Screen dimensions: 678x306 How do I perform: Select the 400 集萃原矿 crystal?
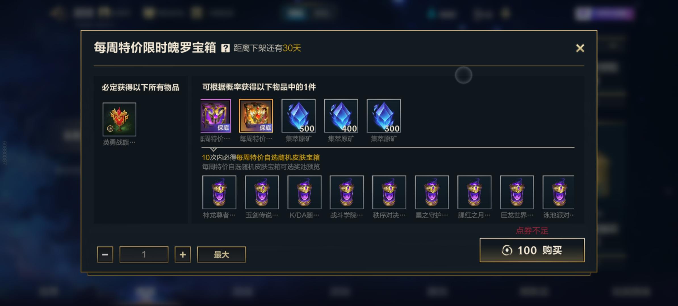pos(341,116)
